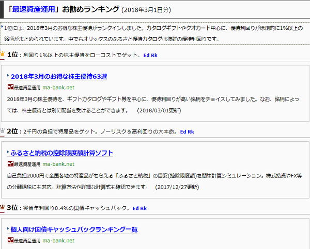
Task: Open the 最速資産運用 link in the page heading
Action: coord(34,9)
